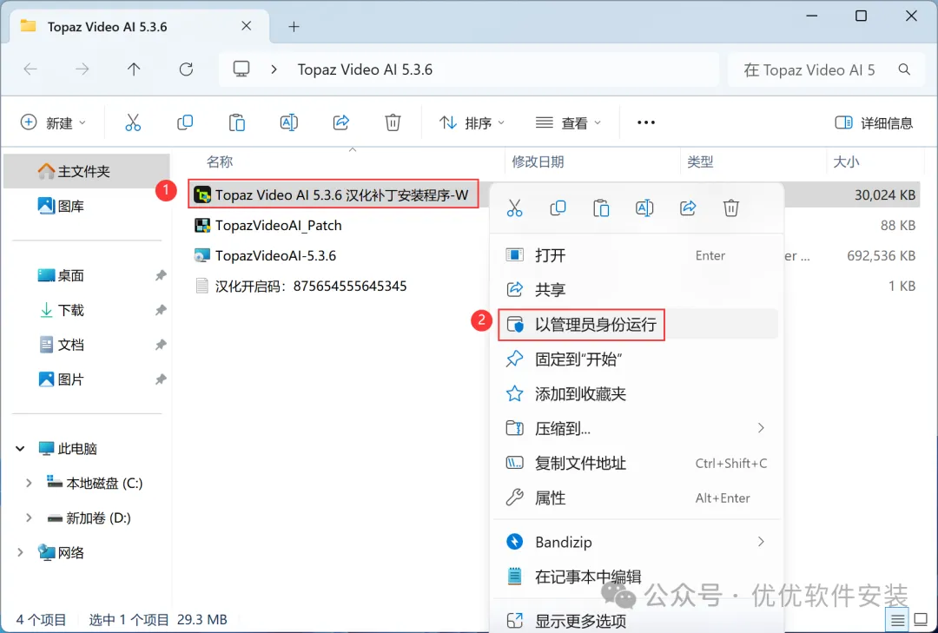Open 下载 in the sidebar
The width and height of the screenshot is (938, 633).
[87, 310]
